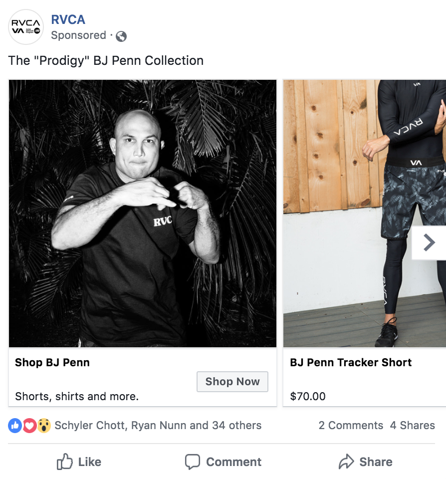
Task: Click the public globe audience icon
Action: click(x=121, y=36)
